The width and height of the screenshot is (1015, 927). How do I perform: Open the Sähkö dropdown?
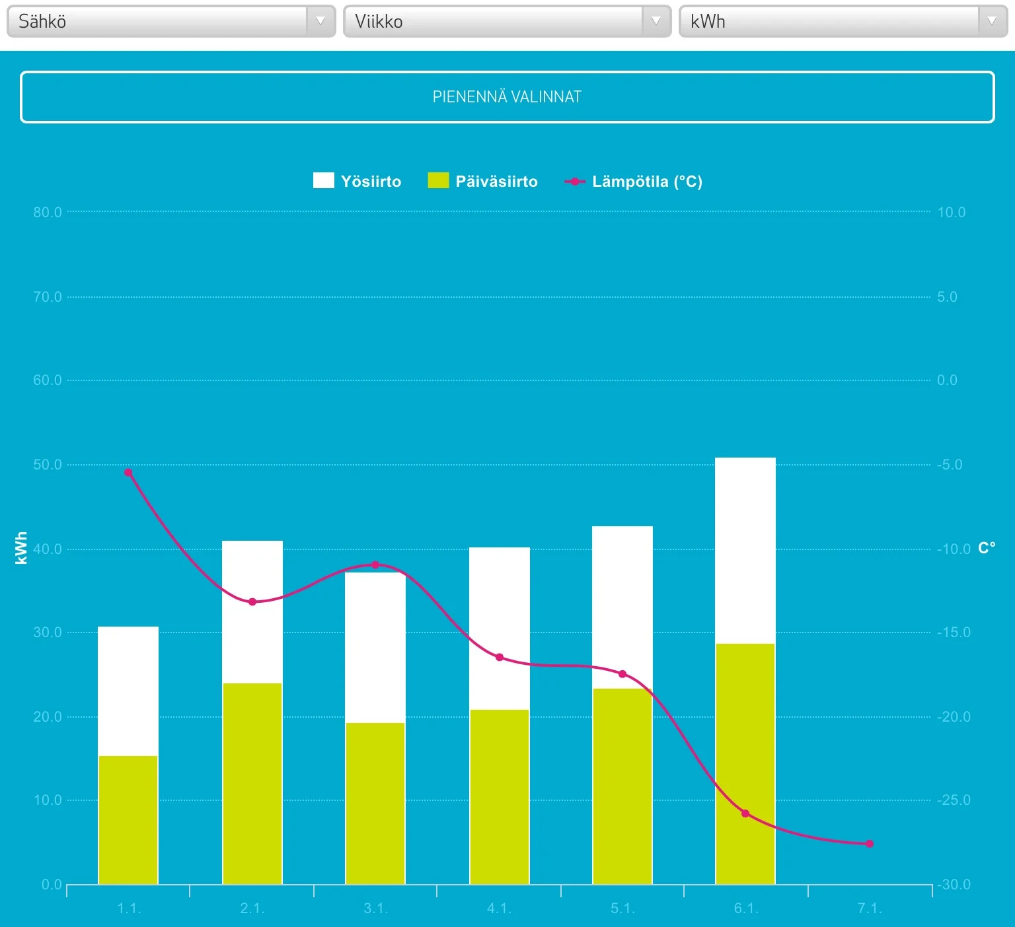170,21
